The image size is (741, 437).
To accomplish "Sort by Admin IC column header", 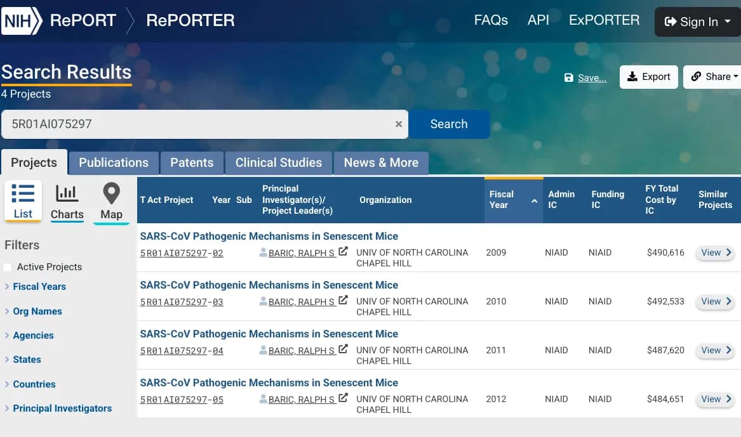I will pos(561,200).
